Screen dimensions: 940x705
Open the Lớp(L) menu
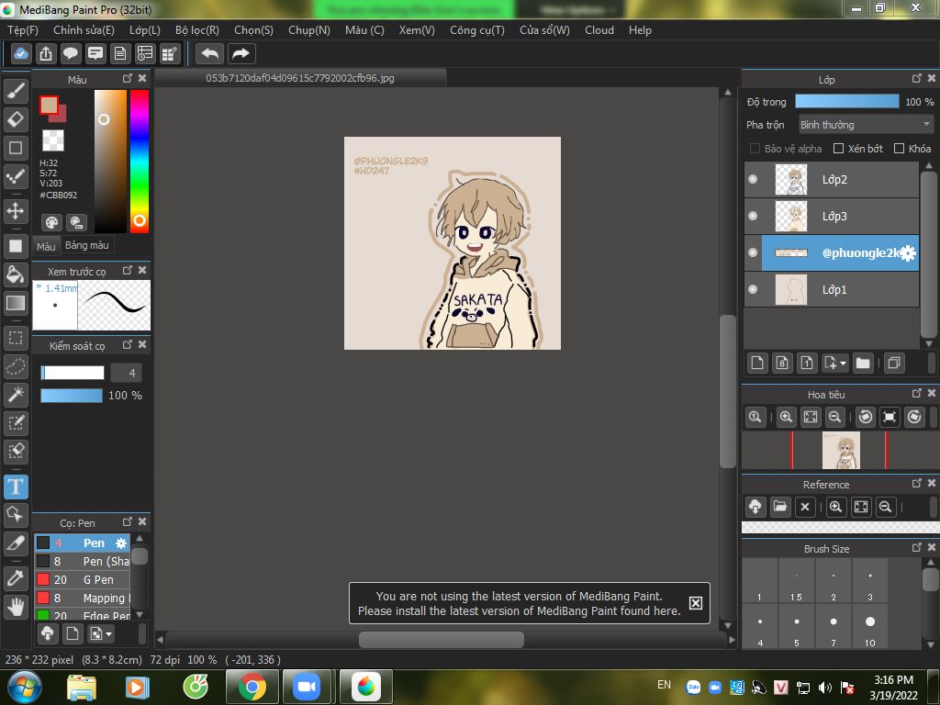[144, 30]
